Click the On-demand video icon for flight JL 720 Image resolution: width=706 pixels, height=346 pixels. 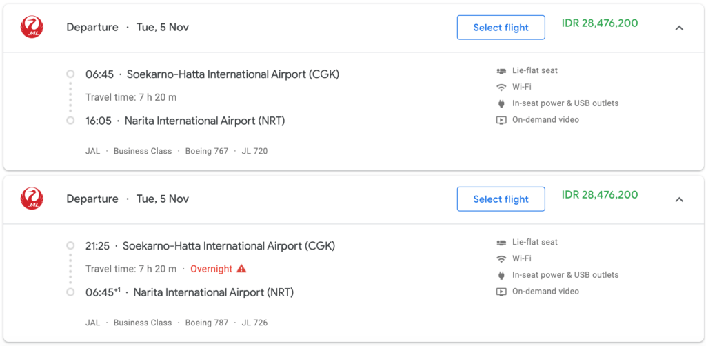[x=501, y=120]
